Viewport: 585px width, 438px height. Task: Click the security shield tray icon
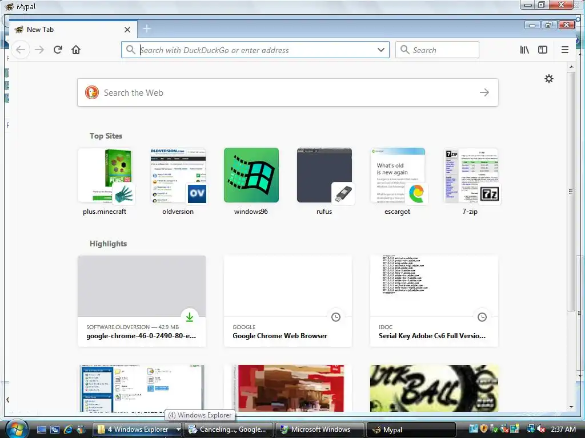pos(484,429)
